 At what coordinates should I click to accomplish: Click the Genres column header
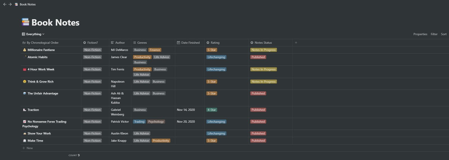tap(153, 43)
